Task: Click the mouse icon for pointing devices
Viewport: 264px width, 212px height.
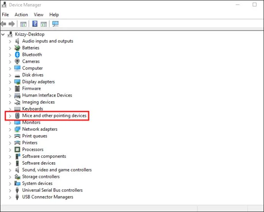Action: pyautogui.click(x=17, y=116)
